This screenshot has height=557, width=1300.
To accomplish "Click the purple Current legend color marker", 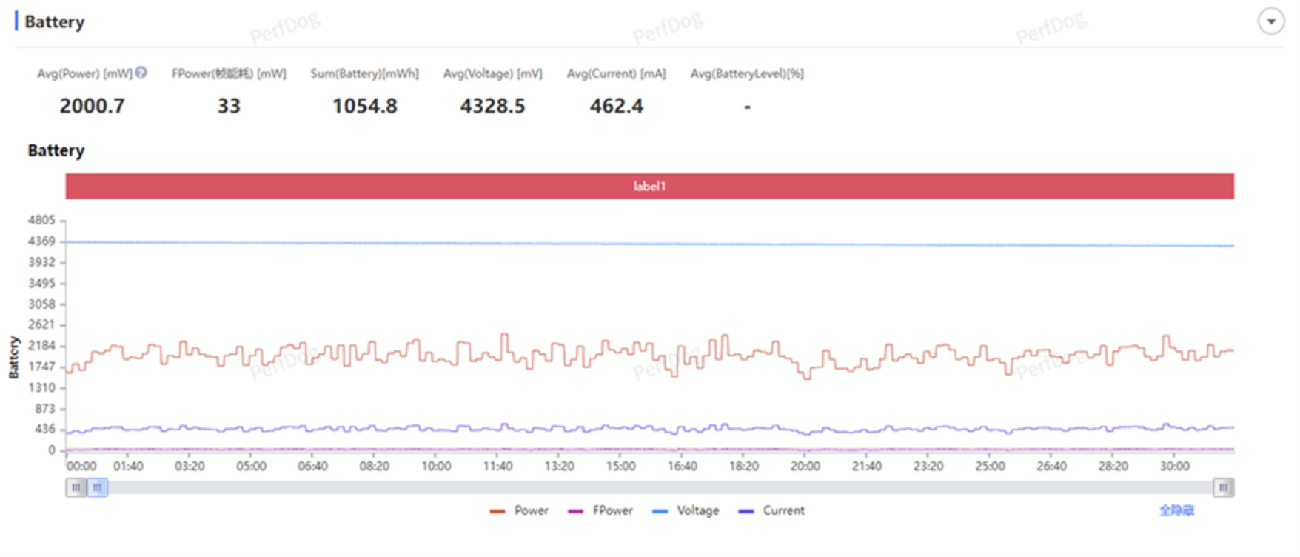I will (x=746, y=511).
